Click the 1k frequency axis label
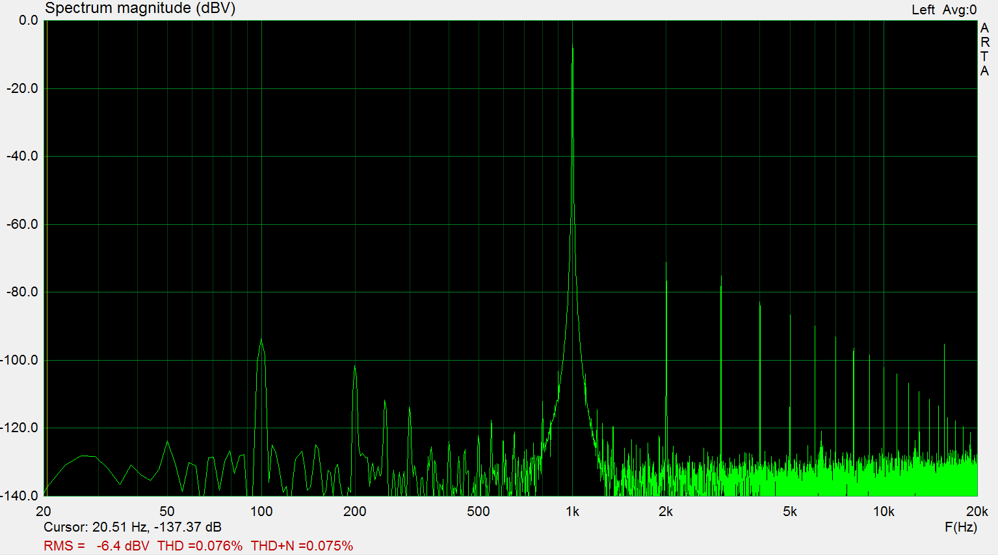The image size is (998, 555). tap(572, 511)
